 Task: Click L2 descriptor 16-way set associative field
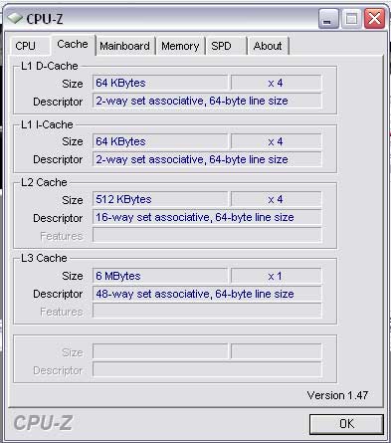[207, 217]
